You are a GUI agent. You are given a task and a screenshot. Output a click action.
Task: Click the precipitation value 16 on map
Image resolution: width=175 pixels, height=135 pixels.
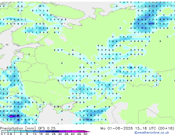pos(18,120)
